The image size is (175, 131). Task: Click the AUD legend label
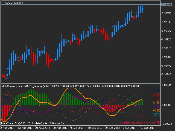point(157,111)
